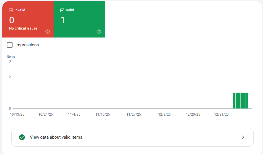Click the 'Impressions' label text

coord(27,45)
